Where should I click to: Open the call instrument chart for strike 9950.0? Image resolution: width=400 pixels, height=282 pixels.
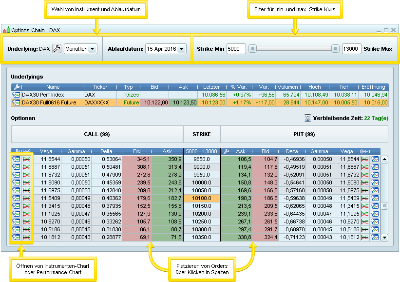(16, 175)
